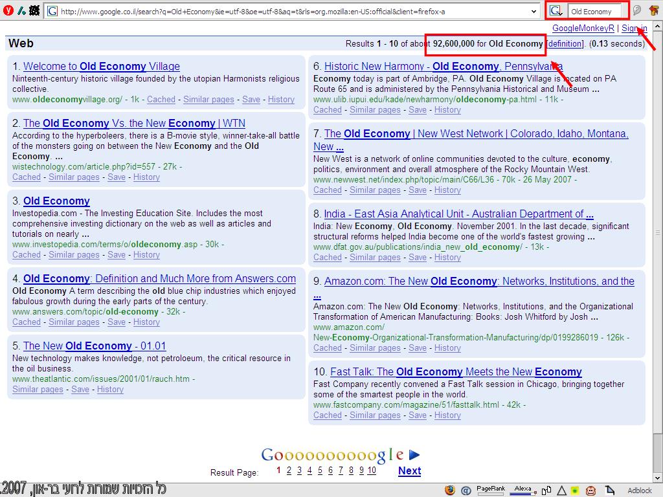Click the two-documents status bar icon
Image resolution: width=663 pixels, height=497 pixels.
(x=546, y=491)
